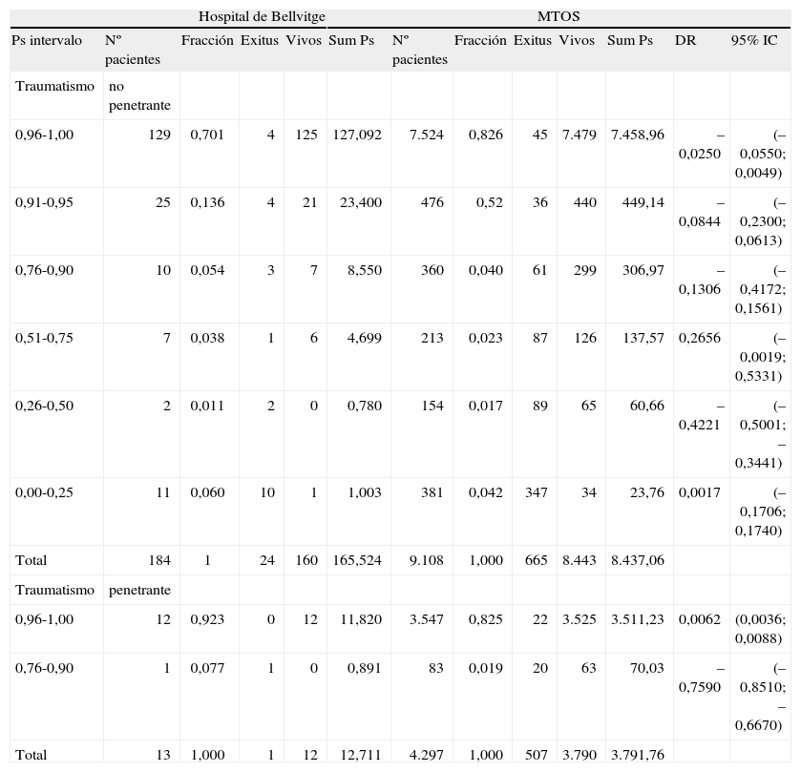Viewport: 801px width, 772px height.
Task: Select the Ps intervalo column header
Action: [x=48, y=41]
